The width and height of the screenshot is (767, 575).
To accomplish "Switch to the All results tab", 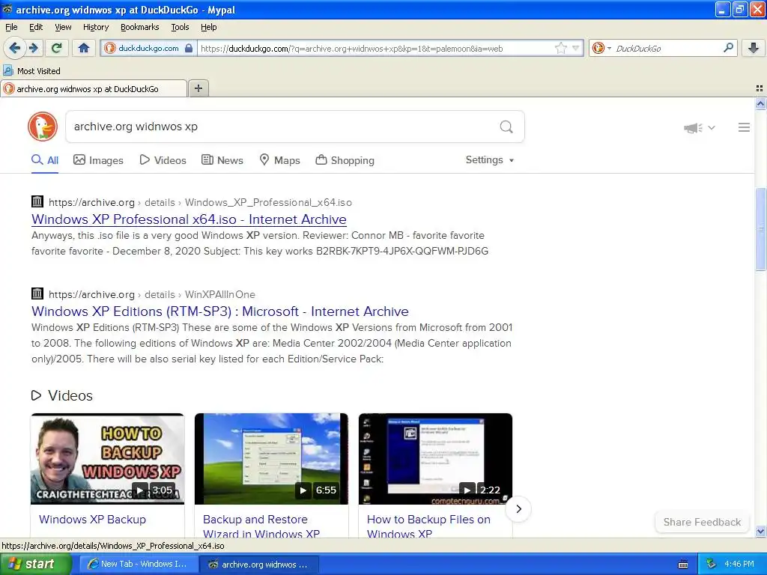I will coord(45,160).
